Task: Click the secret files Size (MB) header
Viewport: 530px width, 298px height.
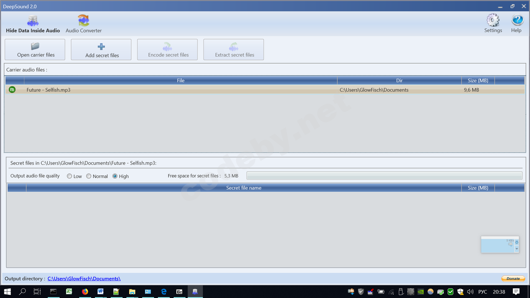Action: (478, 188)
